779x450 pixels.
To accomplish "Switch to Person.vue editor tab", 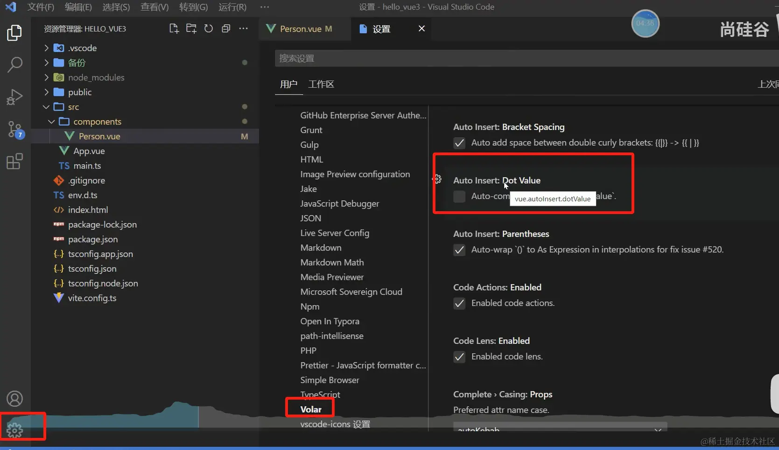I will 306,28.
